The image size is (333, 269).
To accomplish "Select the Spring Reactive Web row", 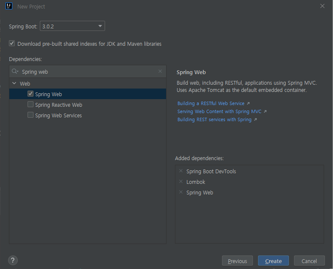I will click(x=88, y=105).
